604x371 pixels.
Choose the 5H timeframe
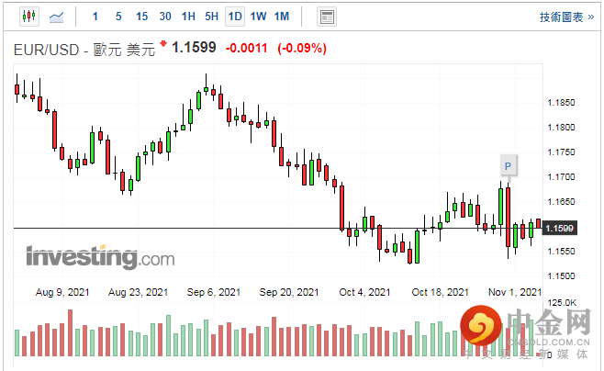click(x=211, y=17)
